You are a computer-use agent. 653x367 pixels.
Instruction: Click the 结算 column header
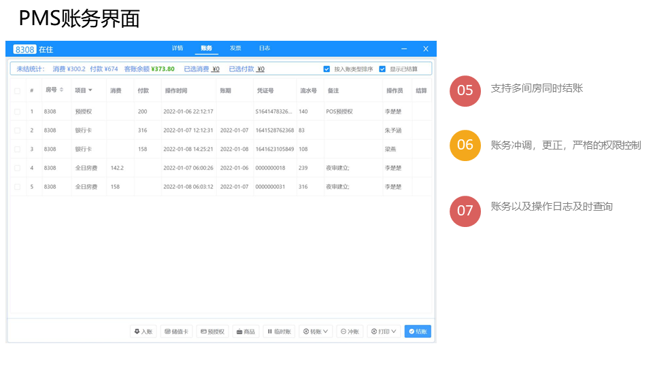421,90
